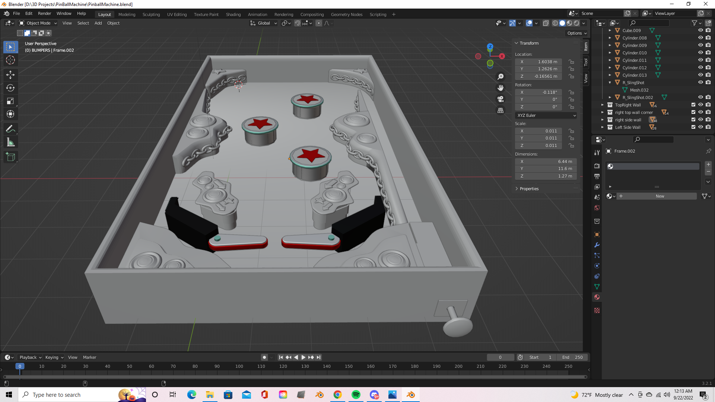The image size is (715, 402).
Task: Click the zoom magnifier viewport icon
Action: (500, 76)
